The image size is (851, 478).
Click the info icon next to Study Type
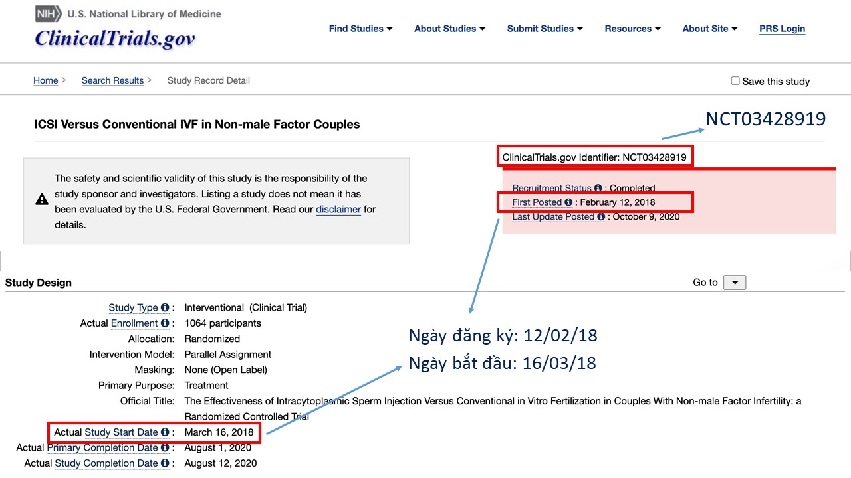click(x=165, y=308)
